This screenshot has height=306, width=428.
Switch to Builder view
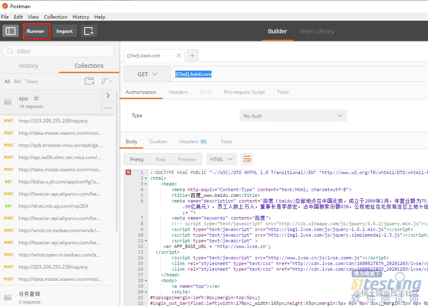click(x=277, y=31)
